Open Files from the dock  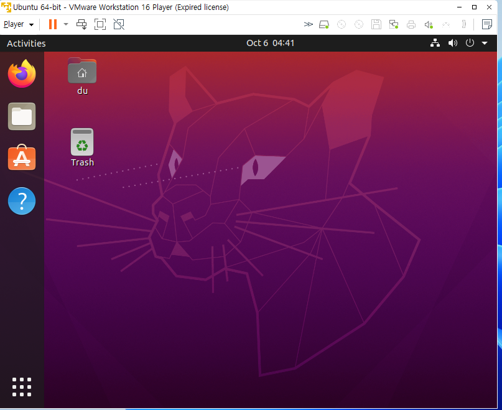(x=22, y=116)
